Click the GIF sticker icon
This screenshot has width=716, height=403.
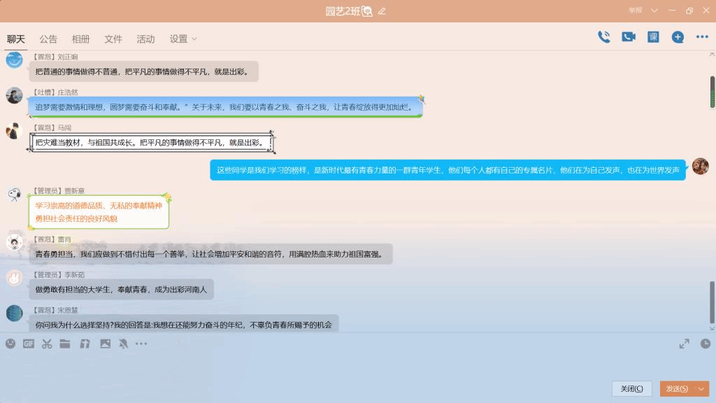coord(29,344)
